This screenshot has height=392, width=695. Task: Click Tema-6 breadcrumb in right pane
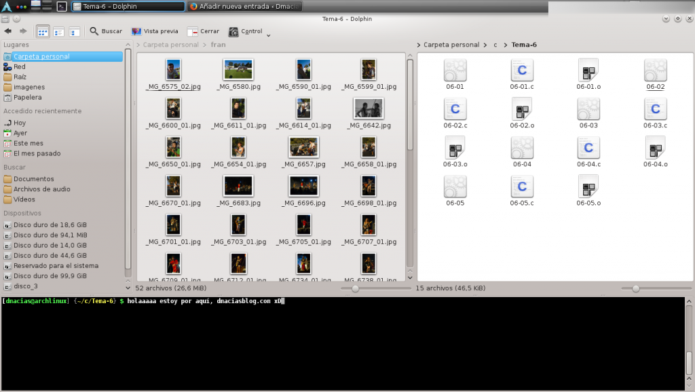pyautogui.click(x=524, y=45)
